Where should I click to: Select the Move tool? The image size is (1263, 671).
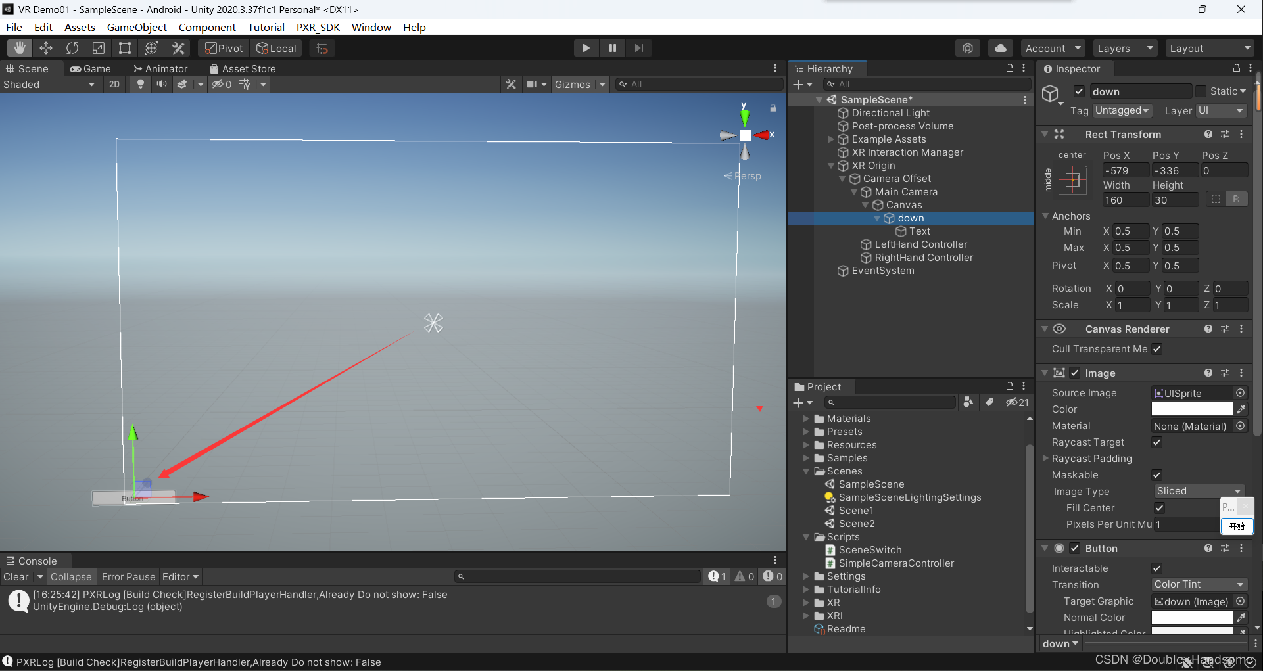46,48
